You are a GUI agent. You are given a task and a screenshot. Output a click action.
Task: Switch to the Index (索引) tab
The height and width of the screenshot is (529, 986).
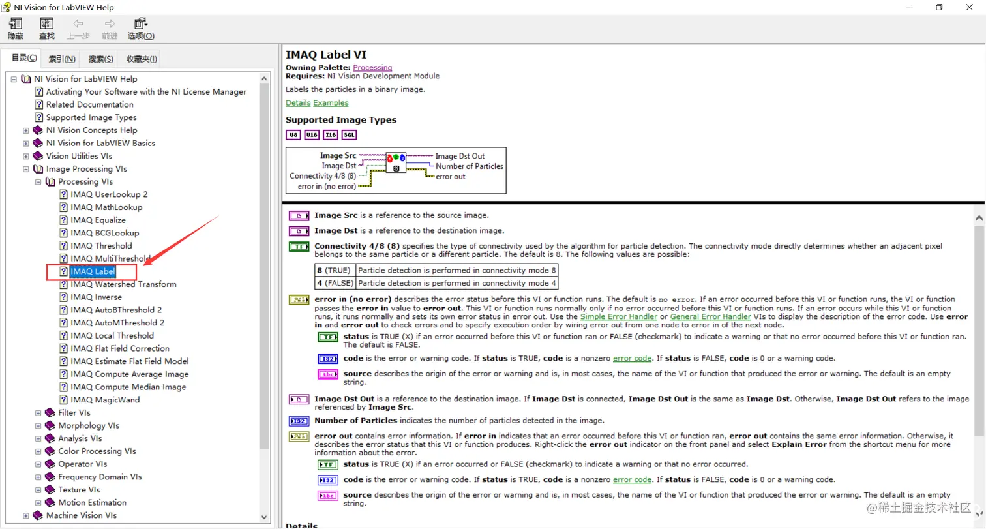coord(62,59)
